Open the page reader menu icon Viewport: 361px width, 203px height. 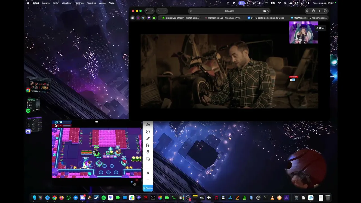click(x=191, y=11)
